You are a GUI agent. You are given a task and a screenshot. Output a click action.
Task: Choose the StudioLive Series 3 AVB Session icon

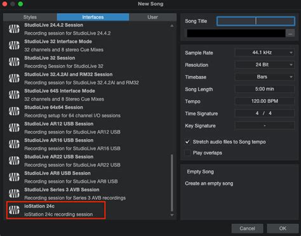14,194
